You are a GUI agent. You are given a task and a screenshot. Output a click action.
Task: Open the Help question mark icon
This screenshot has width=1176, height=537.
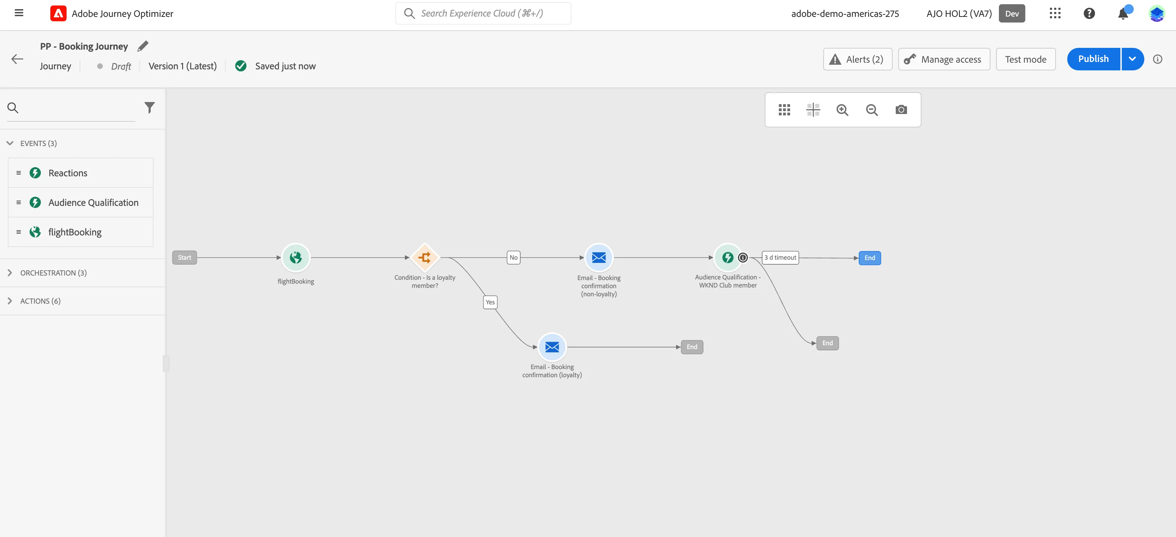tap(1089, 13)
